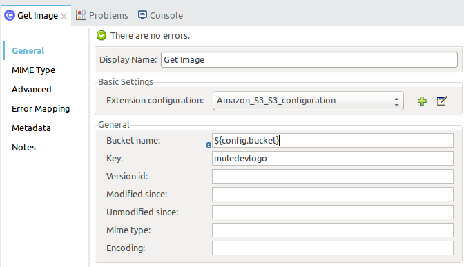Image resolution: width=464 pixels, height=267 pixels.
Task: Select the Encoding input field
Action: point(333,248)
